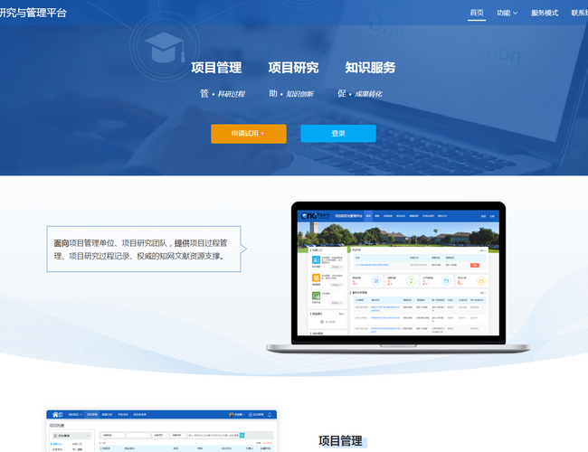The image size is (588, 452).
Task: Click the blue 登录 button
Action: pos(338,134)
